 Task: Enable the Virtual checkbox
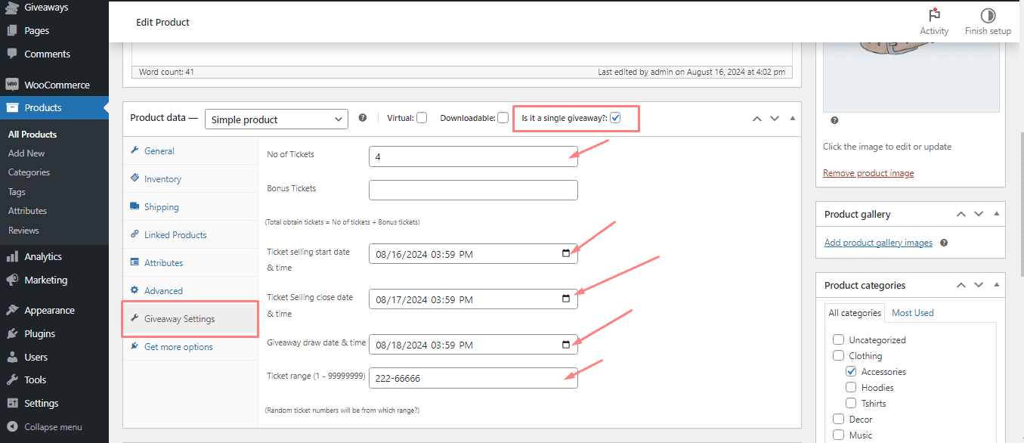[422, 118]
